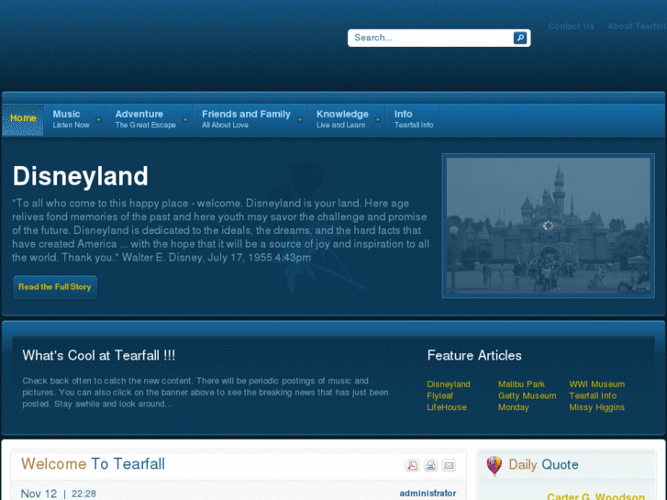Click the Disneyland castle thumbnail image
This screenshot has width=667, height=500.
[548, 226]
